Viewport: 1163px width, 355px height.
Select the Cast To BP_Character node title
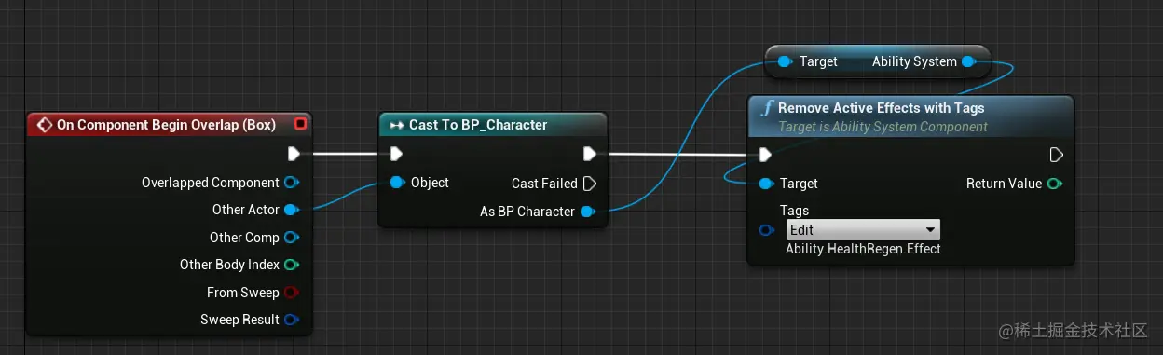tap(478, 125)
